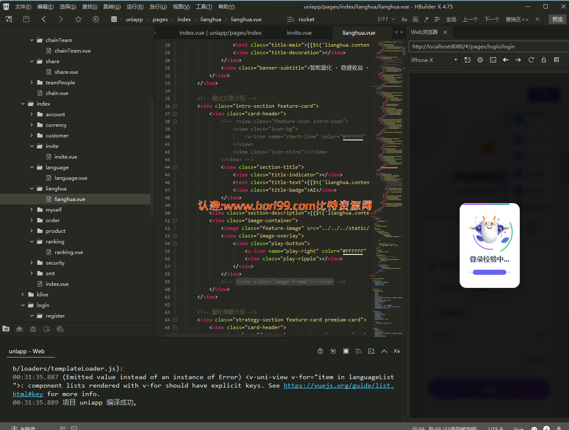The width and height of the screenshot is (569, 430).
Task: Toggle whole-word match search option
Action: (x=415, y=20)
